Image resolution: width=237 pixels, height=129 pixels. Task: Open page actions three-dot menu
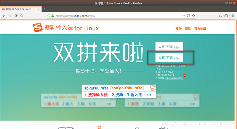(183, 16)
